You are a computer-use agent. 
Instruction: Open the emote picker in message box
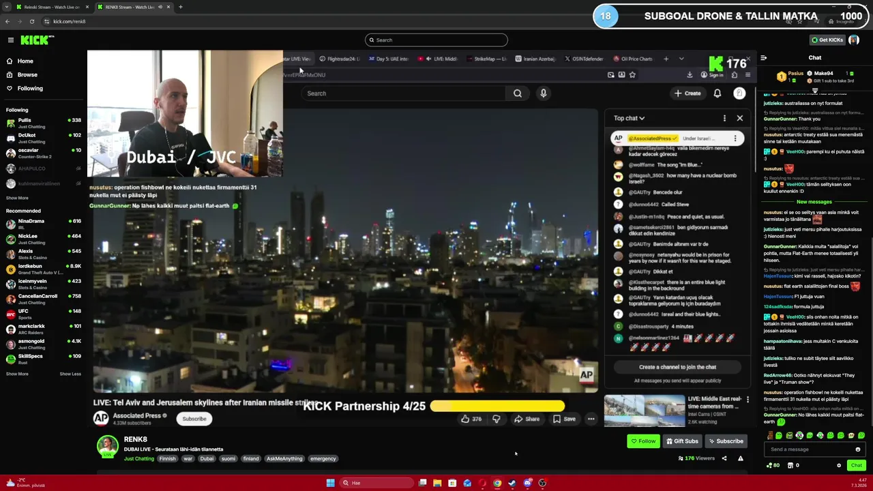pyautogui.click(x=857, y=449)
